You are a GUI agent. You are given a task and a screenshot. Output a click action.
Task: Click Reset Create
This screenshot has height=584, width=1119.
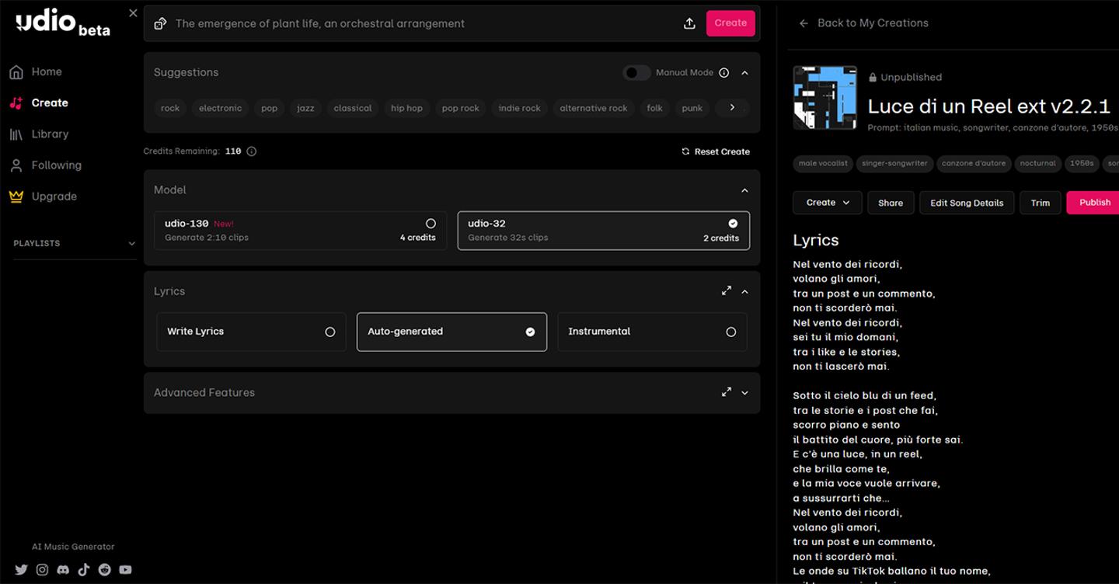point(716,151)
